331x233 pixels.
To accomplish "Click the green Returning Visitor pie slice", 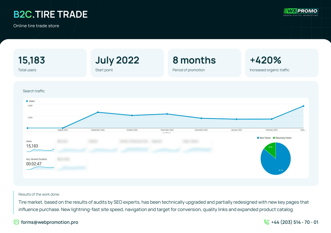I will pos(271,149).
